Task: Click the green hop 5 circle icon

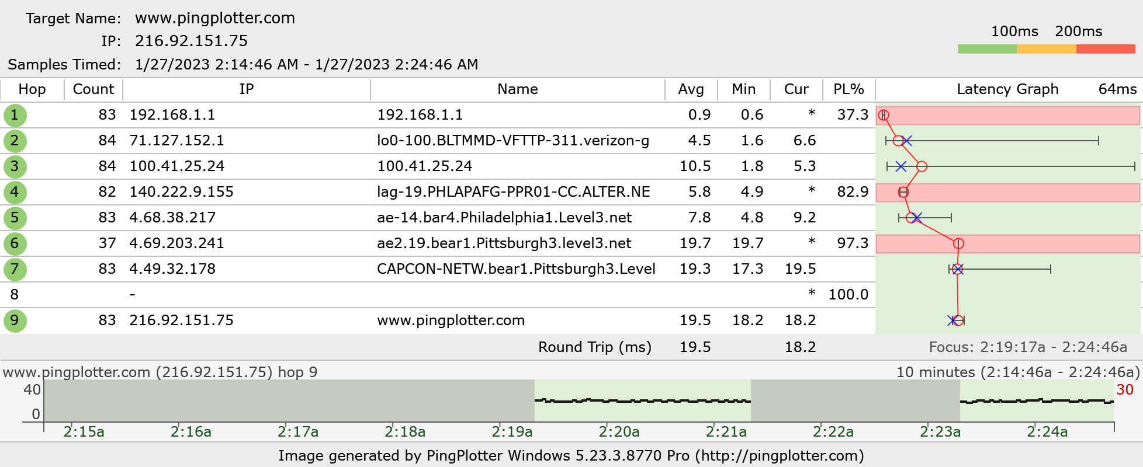Action: point(15,218)
